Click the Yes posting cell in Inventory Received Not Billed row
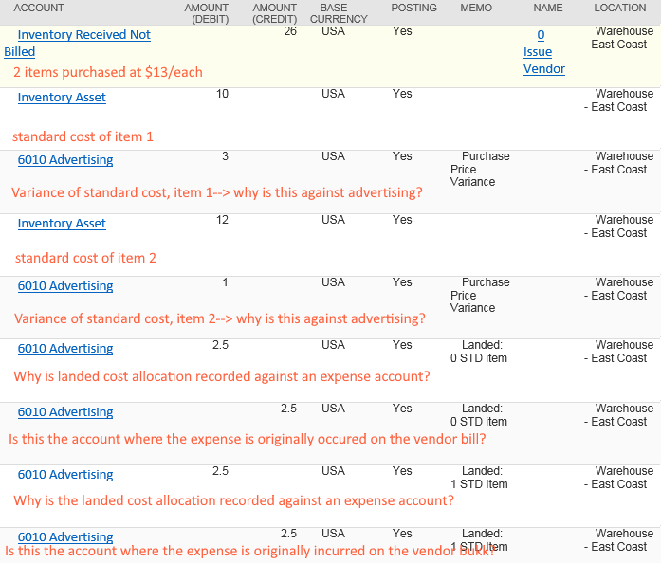Viewport: 661px width, 563px height. click(x=402, y=31)
